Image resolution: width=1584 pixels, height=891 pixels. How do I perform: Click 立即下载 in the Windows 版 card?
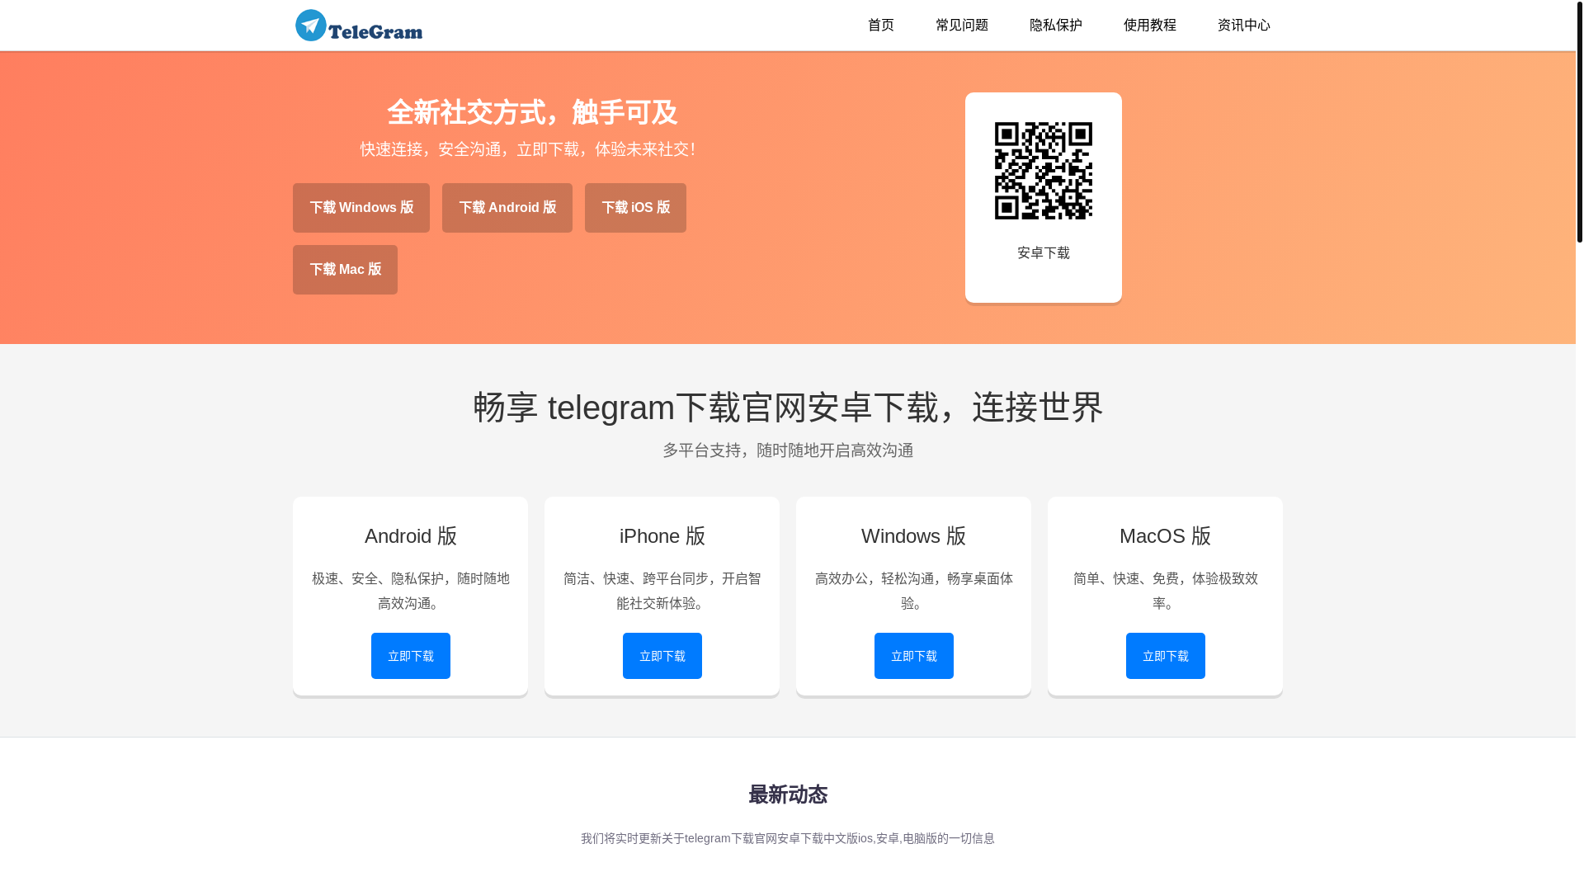[x=914, y=656]
